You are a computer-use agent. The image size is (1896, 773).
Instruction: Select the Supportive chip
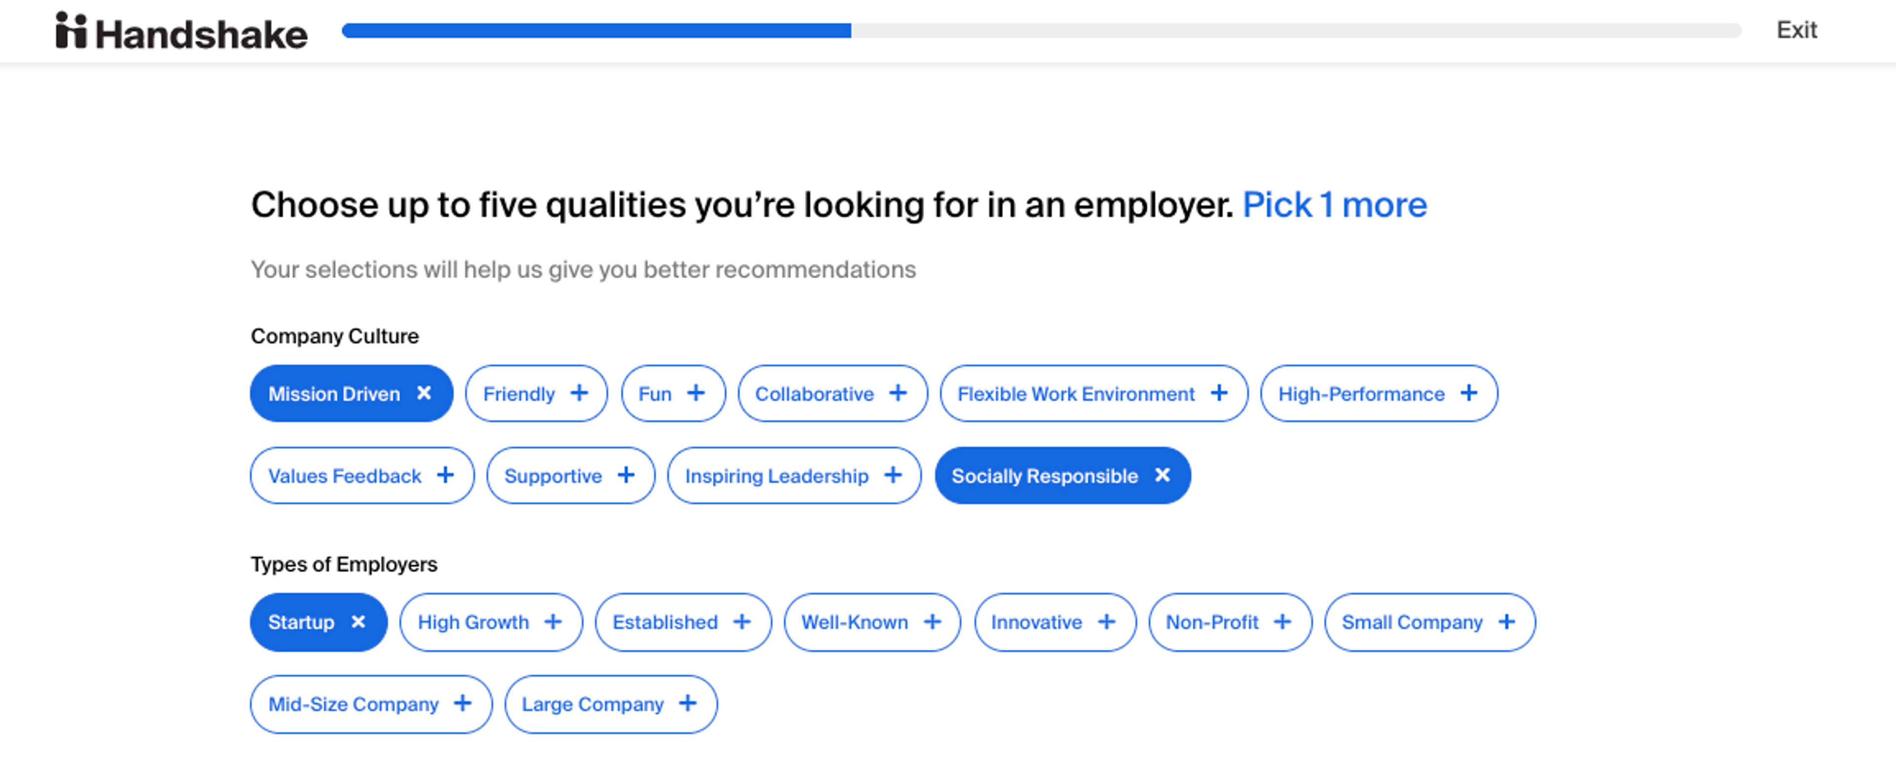570,476
